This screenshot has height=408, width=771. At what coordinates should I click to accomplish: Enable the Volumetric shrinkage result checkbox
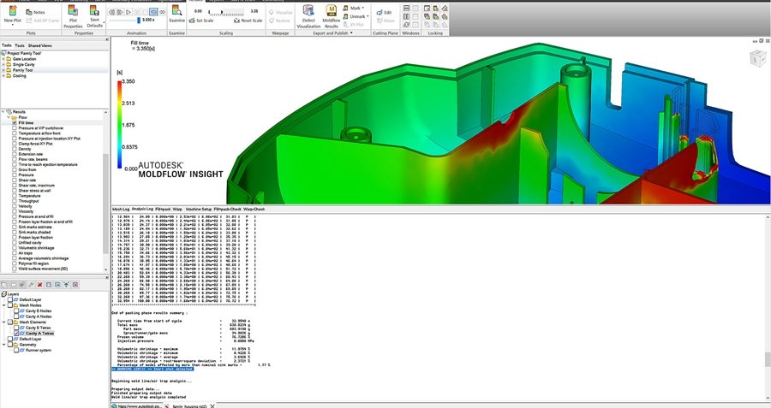pos(15,248)
